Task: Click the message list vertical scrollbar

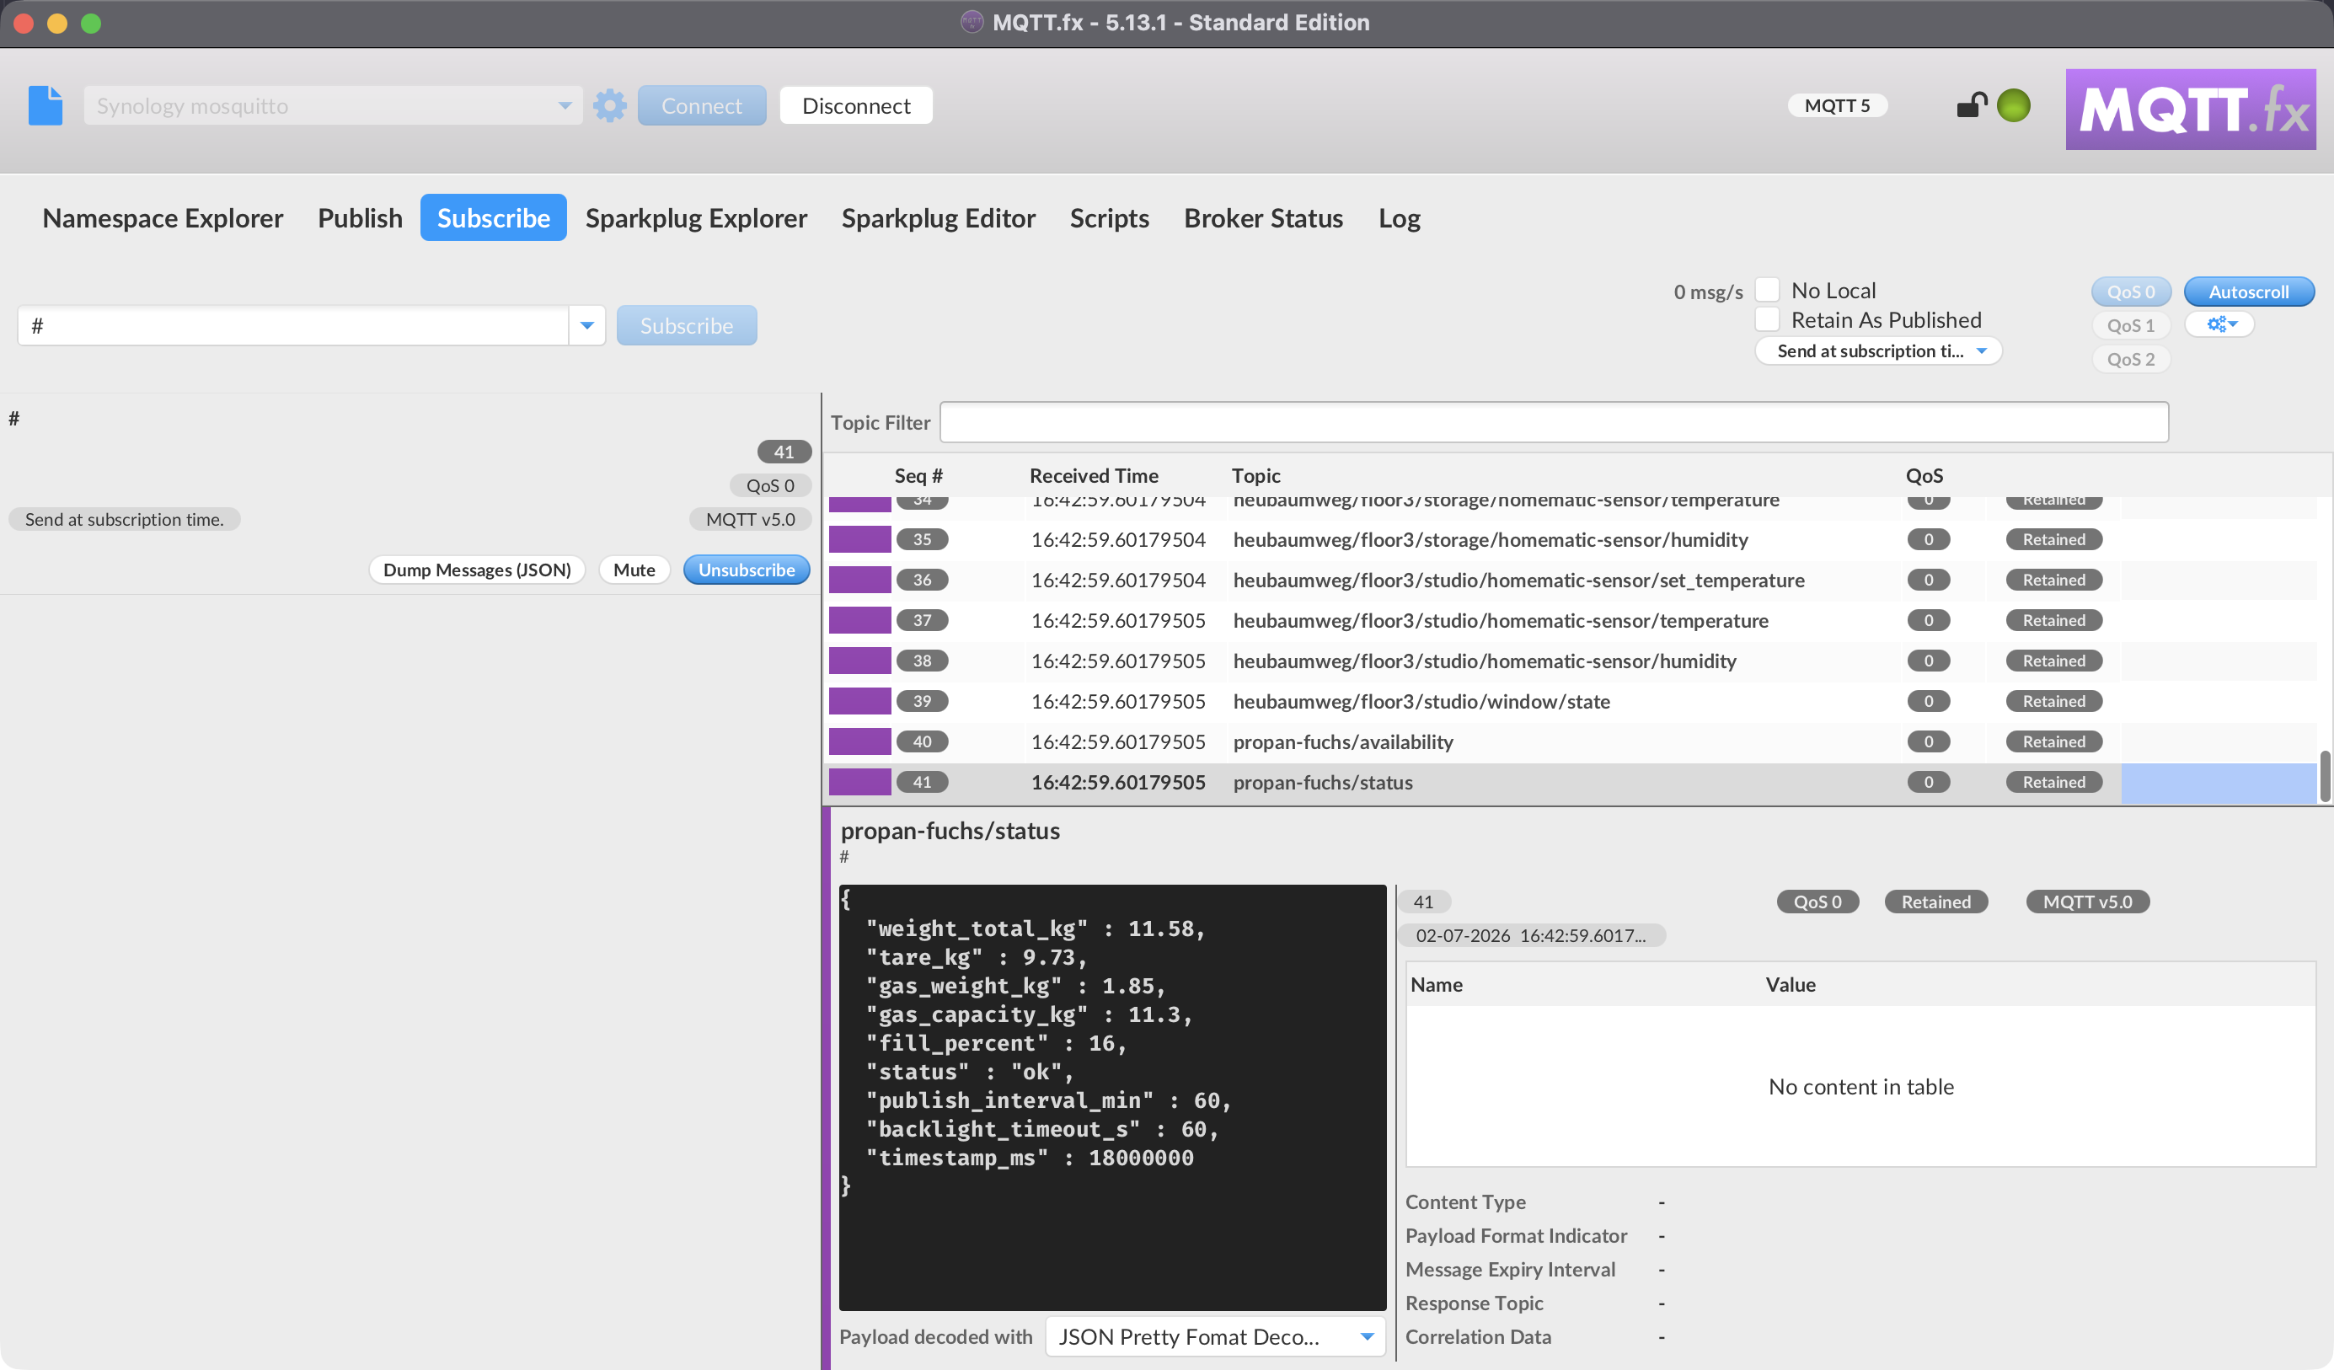Action: pos(2325,776)
